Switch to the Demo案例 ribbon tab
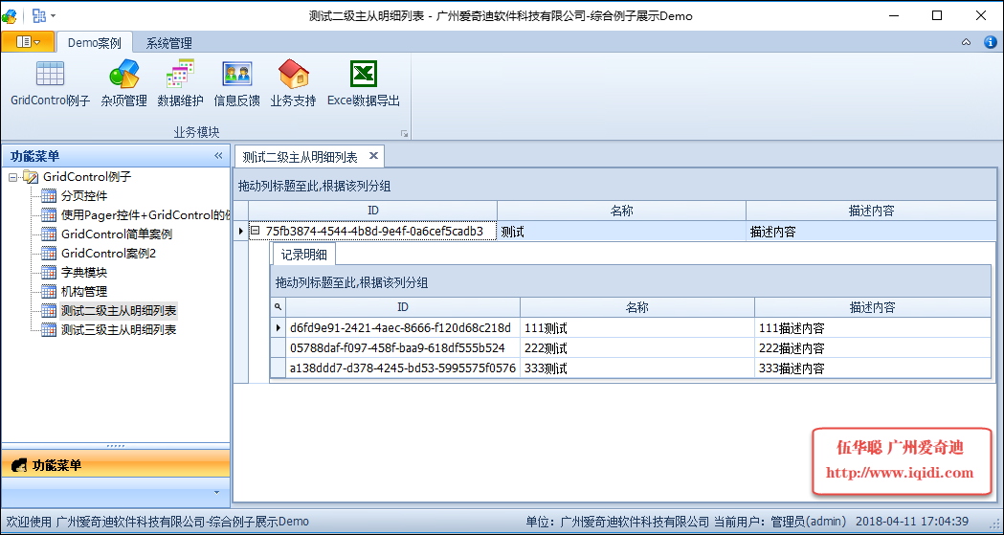Screen dimensions: 1004x535 (x=94, y=43)
